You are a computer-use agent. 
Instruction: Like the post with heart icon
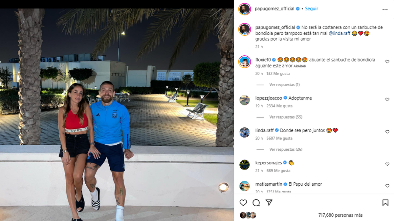(x=243, y=203)
